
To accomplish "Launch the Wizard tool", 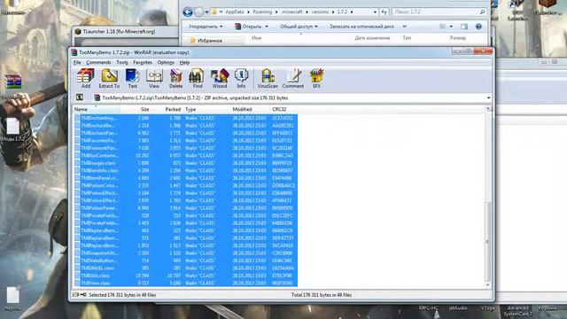I will [220, 79].
